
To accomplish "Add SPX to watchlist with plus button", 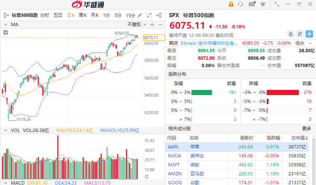I will (309, 34).
